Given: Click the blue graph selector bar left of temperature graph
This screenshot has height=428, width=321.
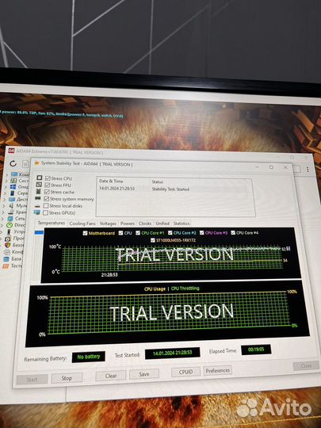Looking at the screenshot, I should click(39, 232).
